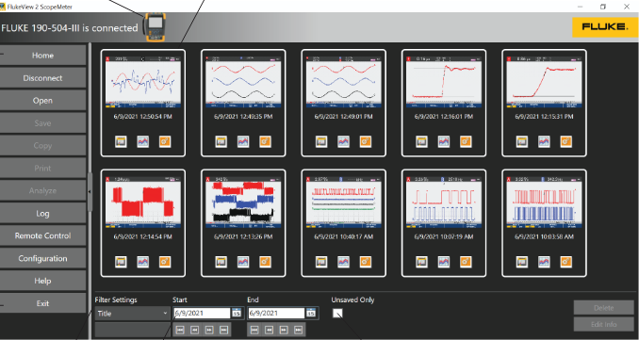
Task: Open the Help section
Action: click(42, 281)
